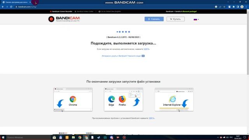Close the Bandicam browser tab
Image resolution: width=249 pixels, height=140 pixels.
pyautogui.click(x=30, y=2)
